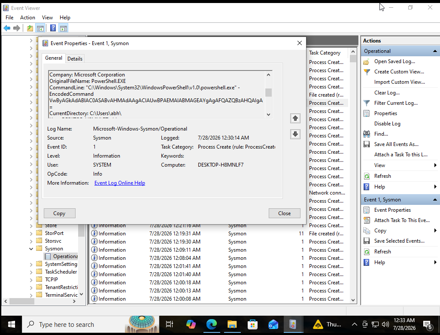Select the Network conn... event row
This screenshot has width=440, height=335.
pyautogui.click(x=327, y=193)
